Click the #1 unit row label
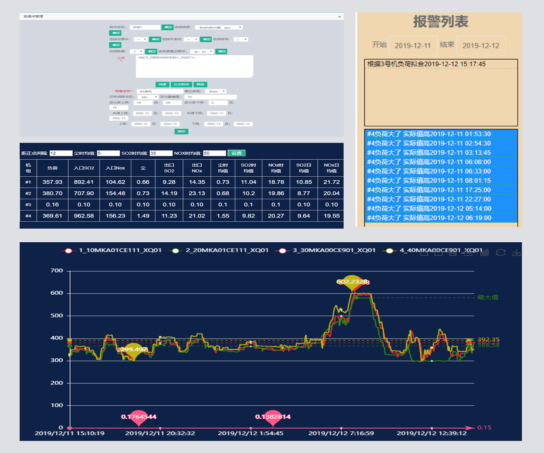Image resolution: width=544 pixels, height=453 pixels. tap(28, 182)
